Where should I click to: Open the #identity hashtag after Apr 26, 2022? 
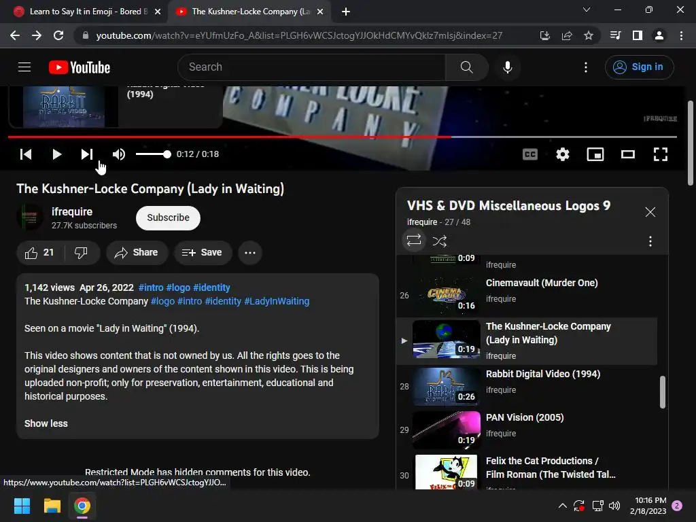tap(212, 288)
